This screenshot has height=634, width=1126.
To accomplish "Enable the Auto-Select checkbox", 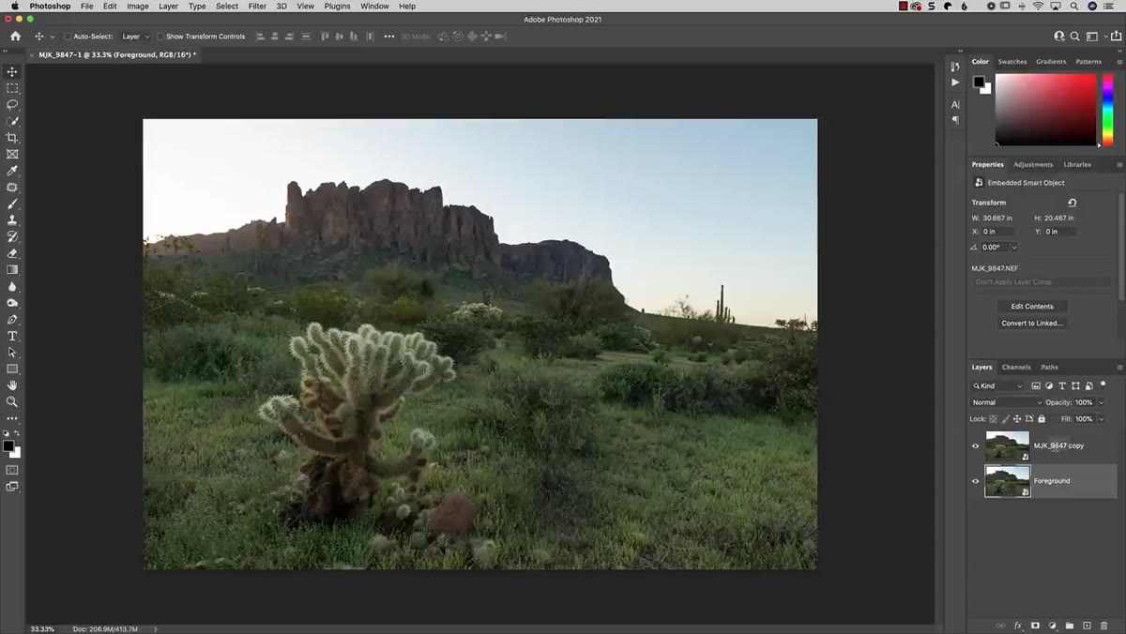I will click(68, 37).
